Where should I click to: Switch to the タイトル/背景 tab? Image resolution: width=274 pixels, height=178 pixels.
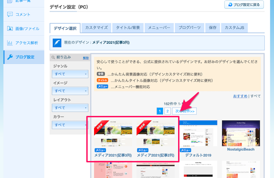(x=128, y=28)
